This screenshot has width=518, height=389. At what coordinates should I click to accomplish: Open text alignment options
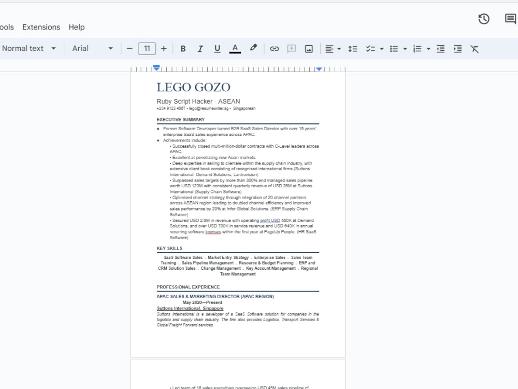click(x=333, y=49)
